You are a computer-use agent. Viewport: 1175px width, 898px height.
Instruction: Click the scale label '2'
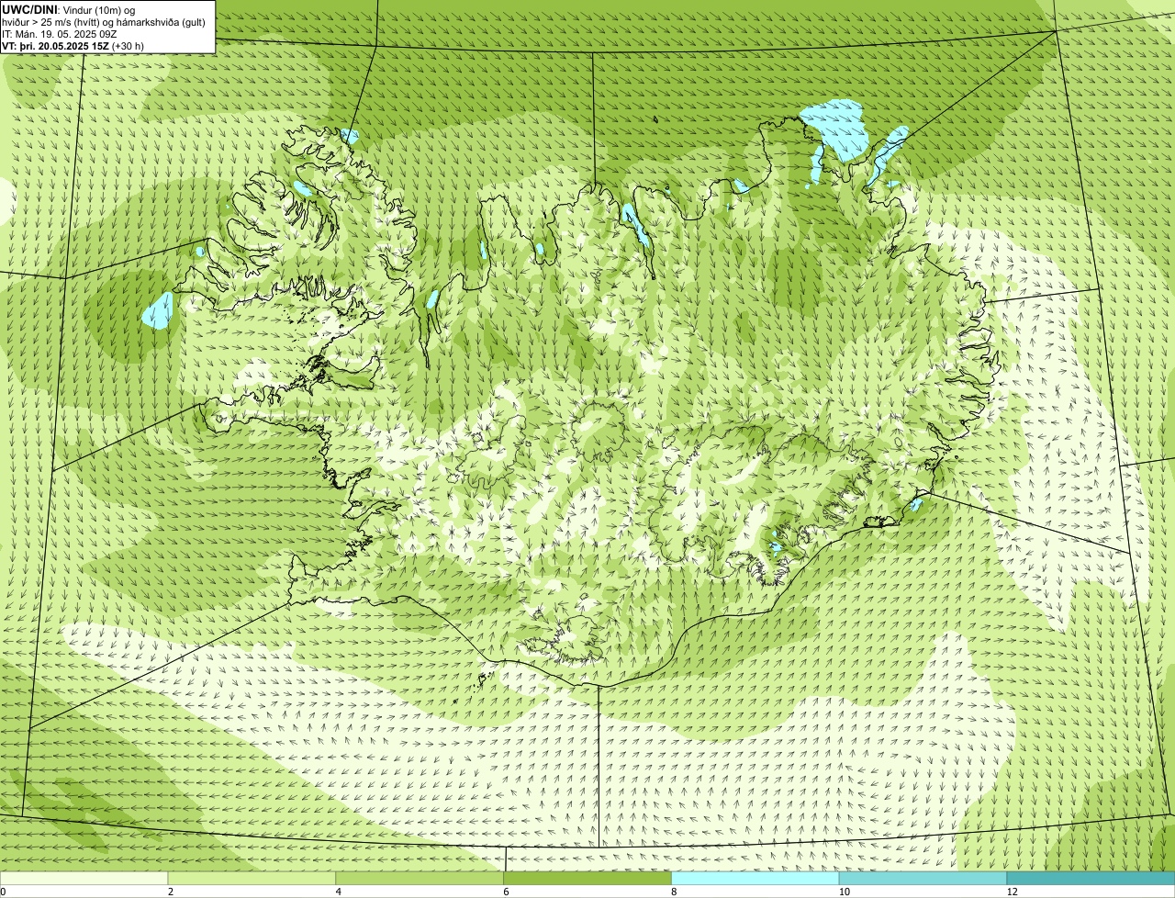pos(171,892)
